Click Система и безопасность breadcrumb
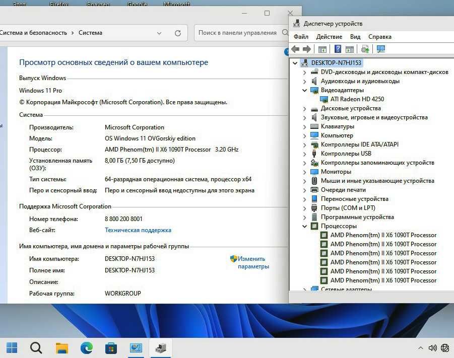The width and height of the screenshot is (454, 358). point(34,33)
